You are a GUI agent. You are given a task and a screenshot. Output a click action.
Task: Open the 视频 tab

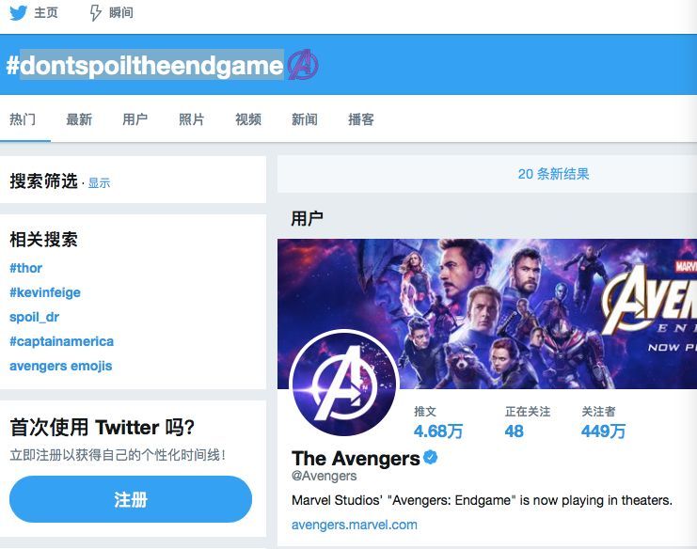248,119
